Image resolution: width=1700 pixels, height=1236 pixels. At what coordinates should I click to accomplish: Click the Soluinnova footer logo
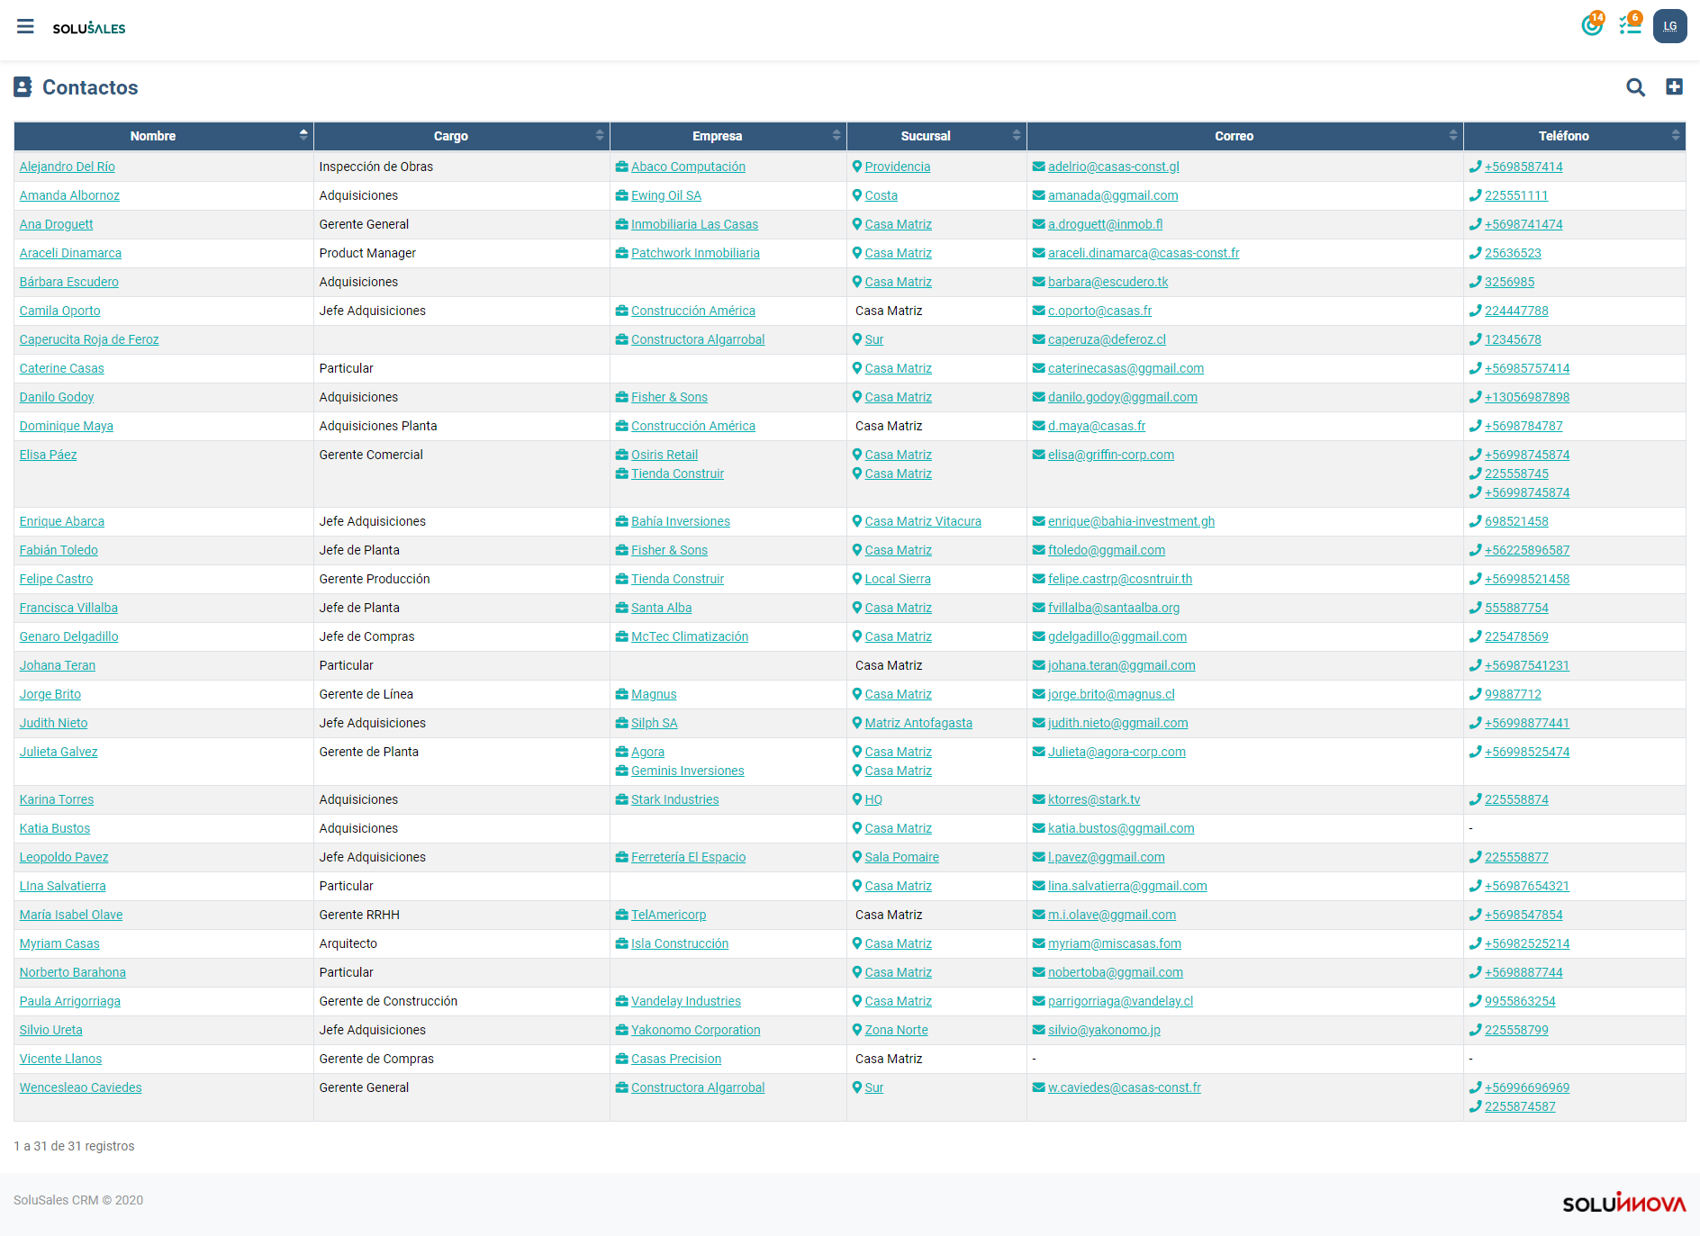coord(1624,1203)
